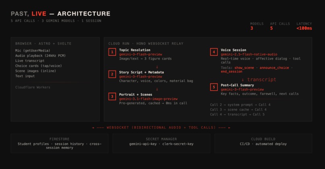
Task: Click the 'clerk-secret-key' secret name
Action: (x=178, y=144)
